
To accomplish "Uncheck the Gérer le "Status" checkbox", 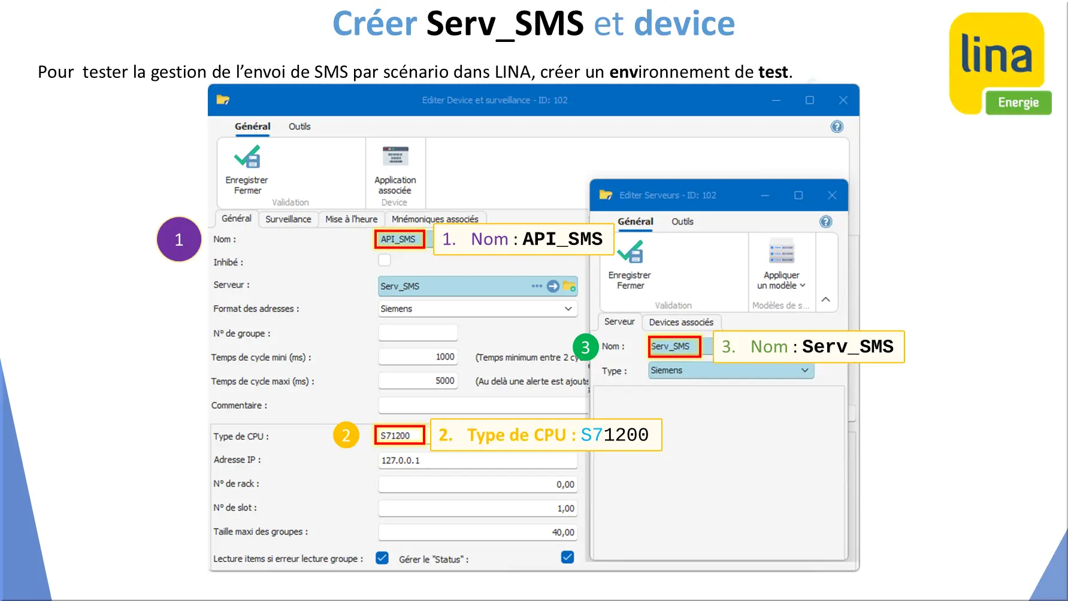I will tap(567, 558).
